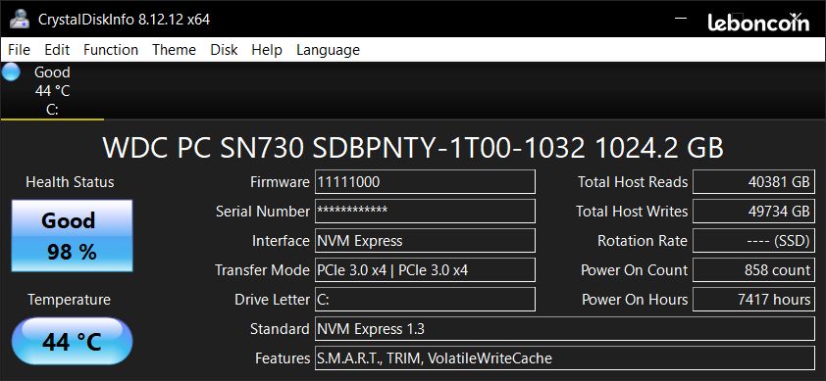826x381 pixels.
Task: Click the Drive Letter field showing C:
Action: (425, 300)
